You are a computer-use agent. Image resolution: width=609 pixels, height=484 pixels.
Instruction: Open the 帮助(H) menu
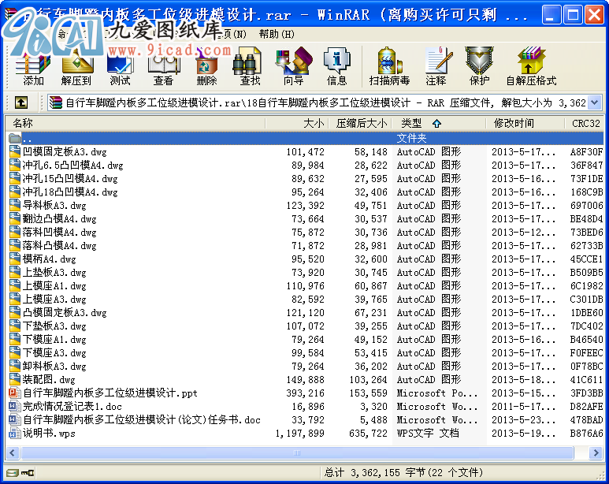(276, 34)
